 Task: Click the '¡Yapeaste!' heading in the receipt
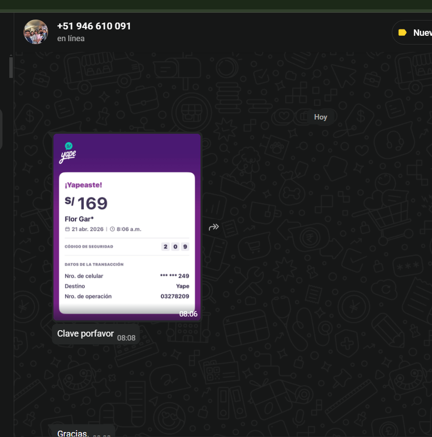click(83, 185)
